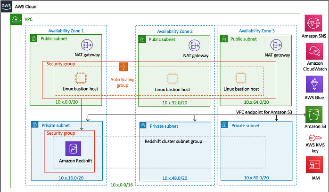329x192 pixels.
Task: Click Linux bastion host chip in Zone 1
Action: click(80, 78)
